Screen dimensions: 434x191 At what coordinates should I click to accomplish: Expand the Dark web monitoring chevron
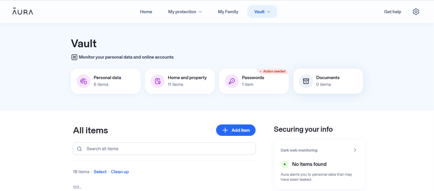[x=355, y=150]
